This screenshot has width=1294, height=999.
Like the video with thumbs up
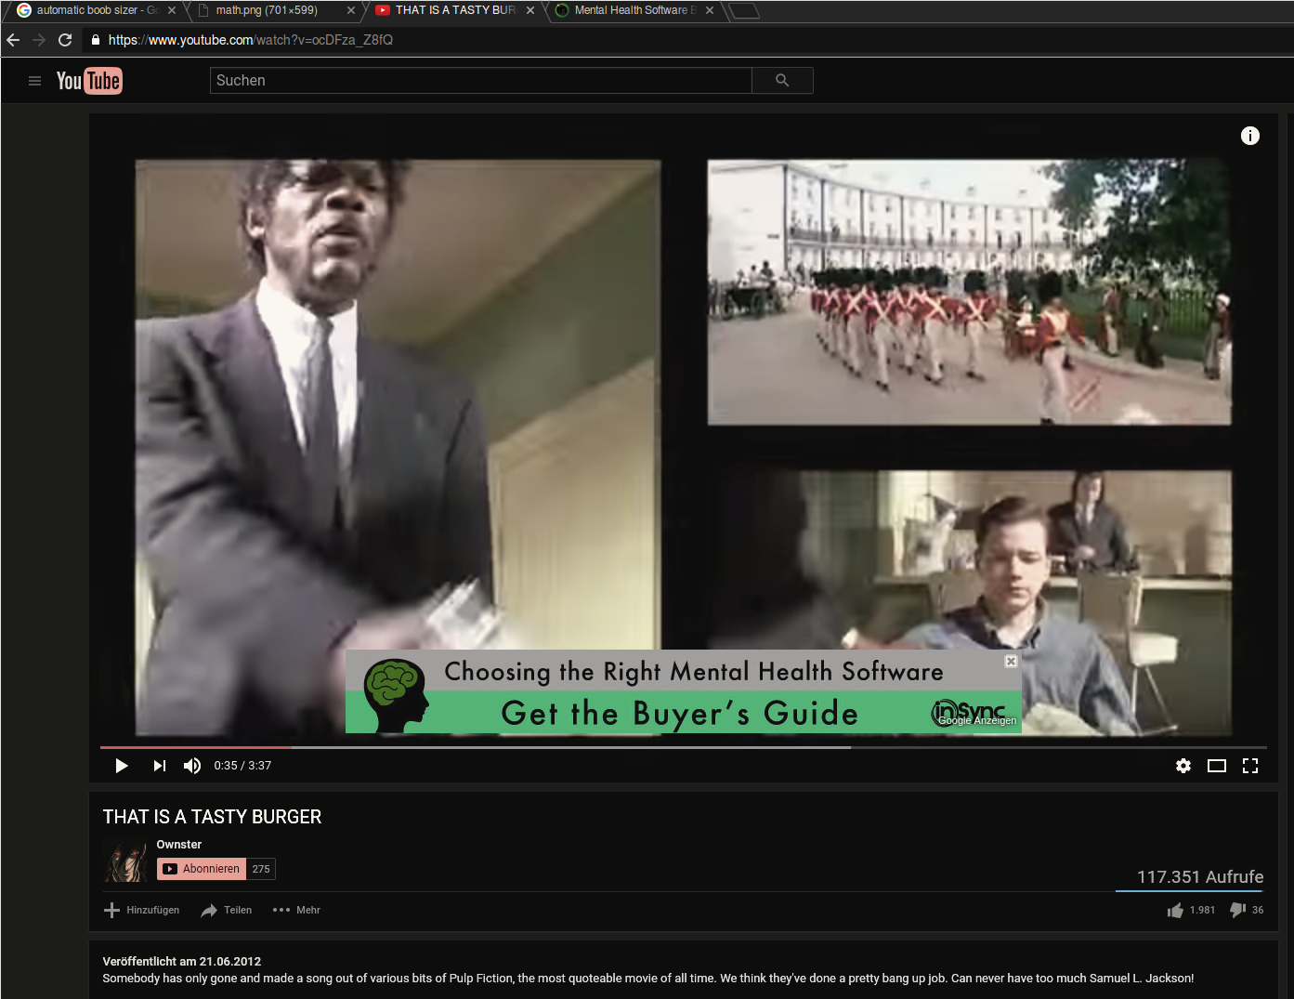[x=1191, y=910]
